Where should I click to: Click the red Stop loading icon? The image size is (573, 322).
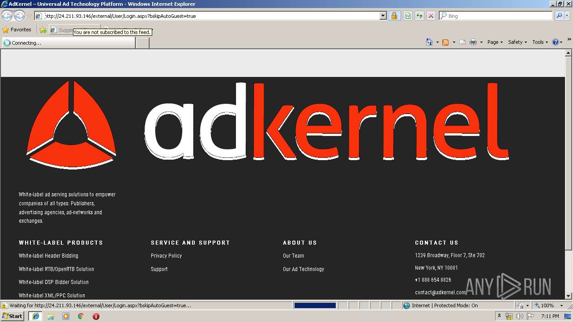431,16
